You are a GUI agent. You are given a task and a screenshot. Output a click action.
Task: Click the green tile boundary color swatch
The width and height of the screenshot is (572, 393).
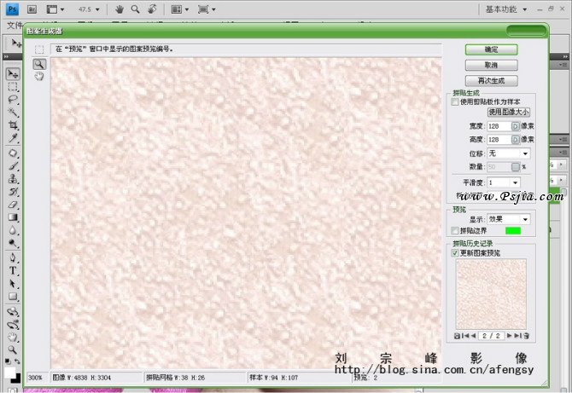coord(513,231)
